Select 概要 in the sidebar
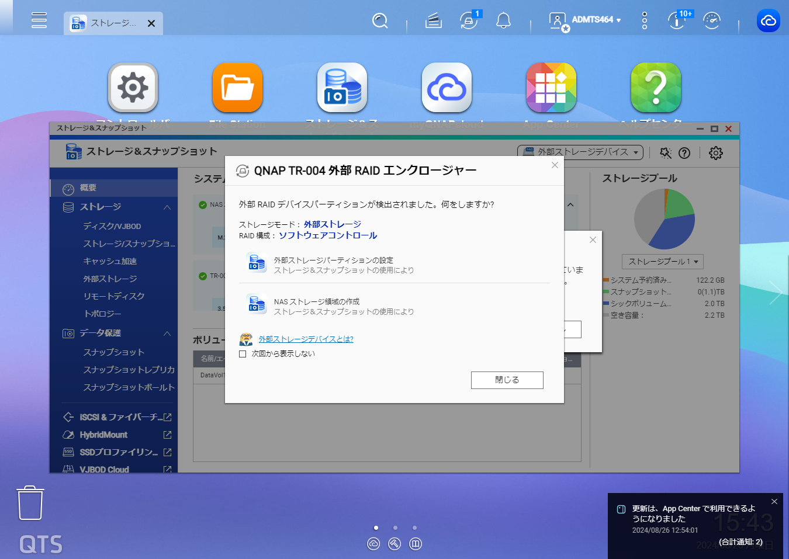 pos(114,188)
